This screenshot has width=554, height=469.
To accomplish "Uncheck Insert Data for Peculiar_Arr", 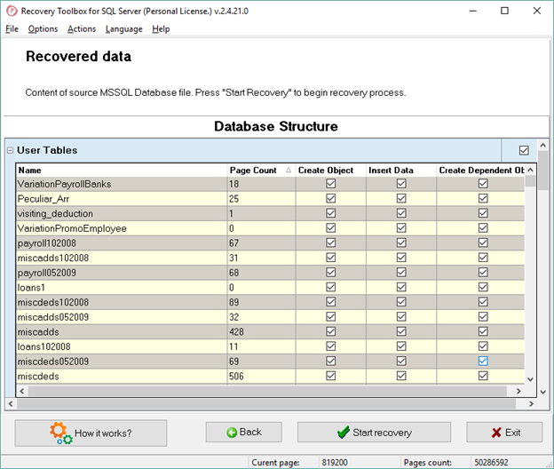I will 401,199.
